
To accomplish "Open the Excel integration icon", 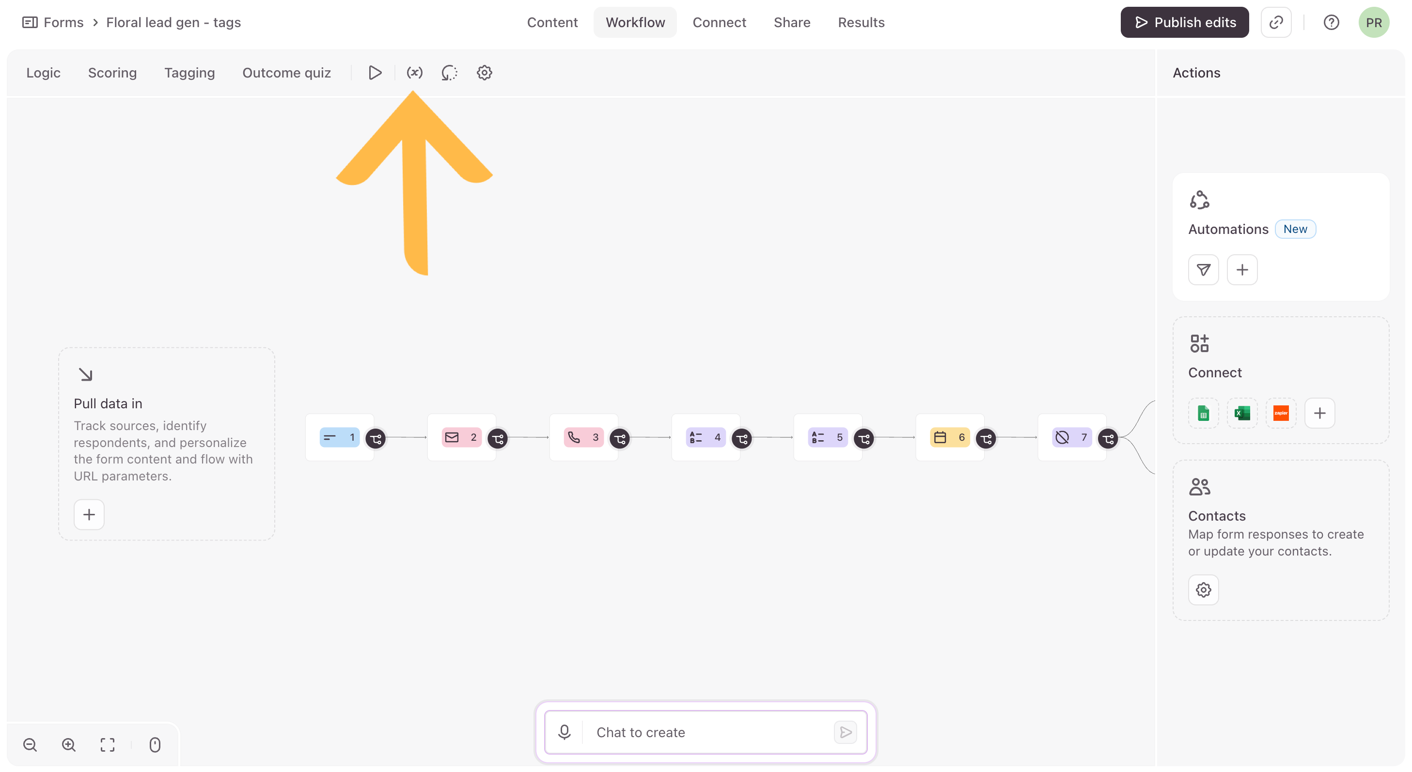I will click(1242, 413).
